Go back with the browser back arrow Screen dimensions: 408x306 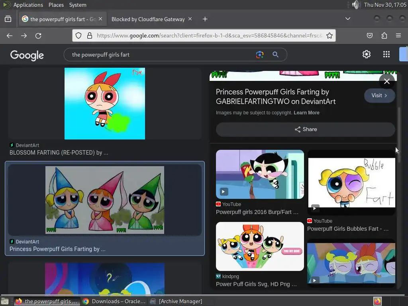click(x=10, y=35)
